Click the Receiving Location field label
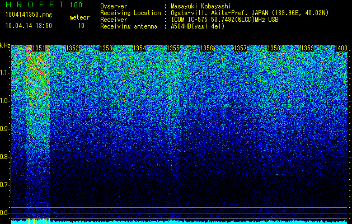Image resolution: width=352 pixels, height=224 pixels. click(130, 13)
